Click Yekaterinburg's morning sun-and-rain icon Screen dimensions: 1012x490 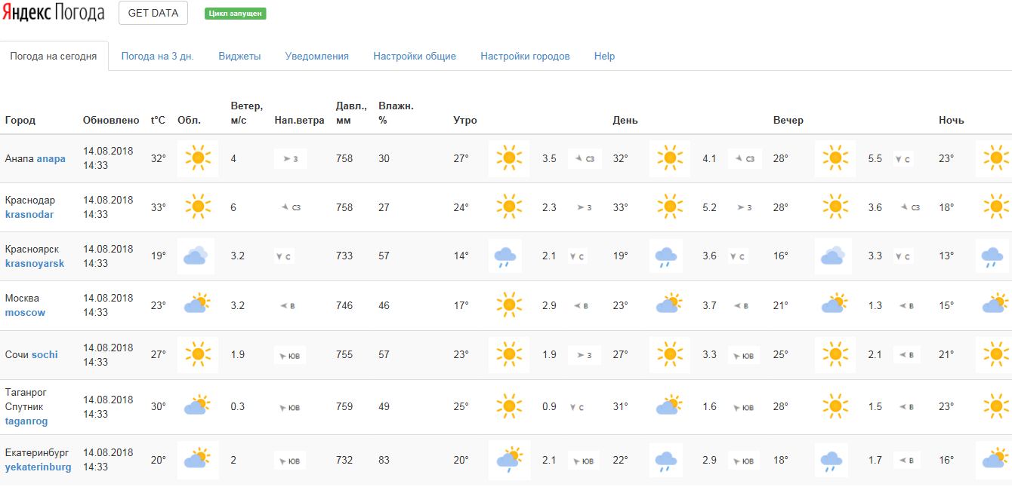[x=508, y=460]
